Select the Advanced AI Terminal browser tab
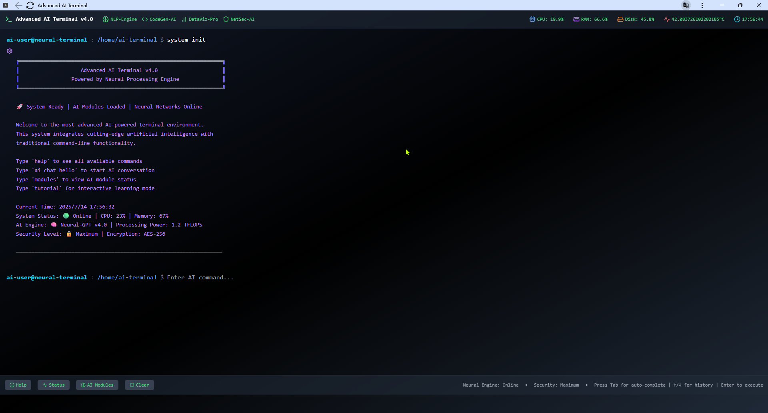Image resolution: width=768 pixels, height=413 pixels. 62,5
